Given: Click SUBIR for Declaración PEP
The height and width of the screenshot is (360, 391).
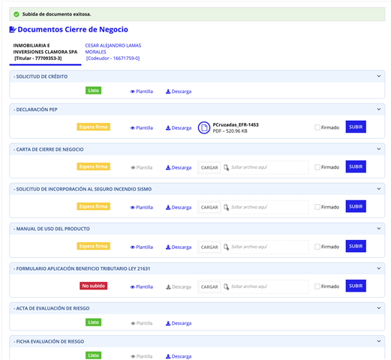Looking at the screenshot, I should (x=356, y=127).
